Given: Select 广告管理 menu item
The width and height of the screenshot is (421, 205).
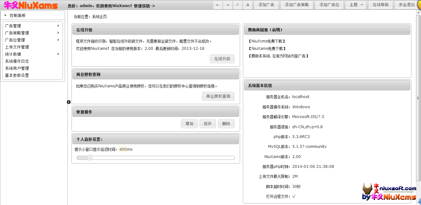Looking at the screenshot, I should click(x=13, y=26).
